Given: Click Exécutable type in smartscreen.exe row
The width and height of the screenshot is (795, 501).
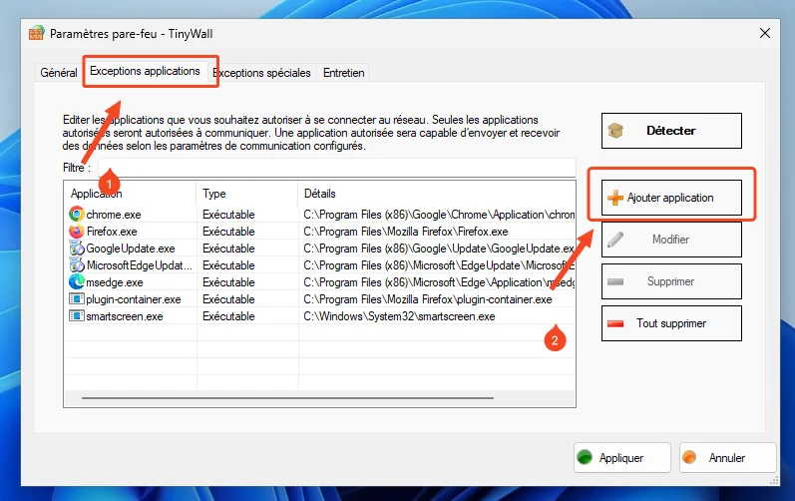Looking at the screenshot, I should click(228, 316).
